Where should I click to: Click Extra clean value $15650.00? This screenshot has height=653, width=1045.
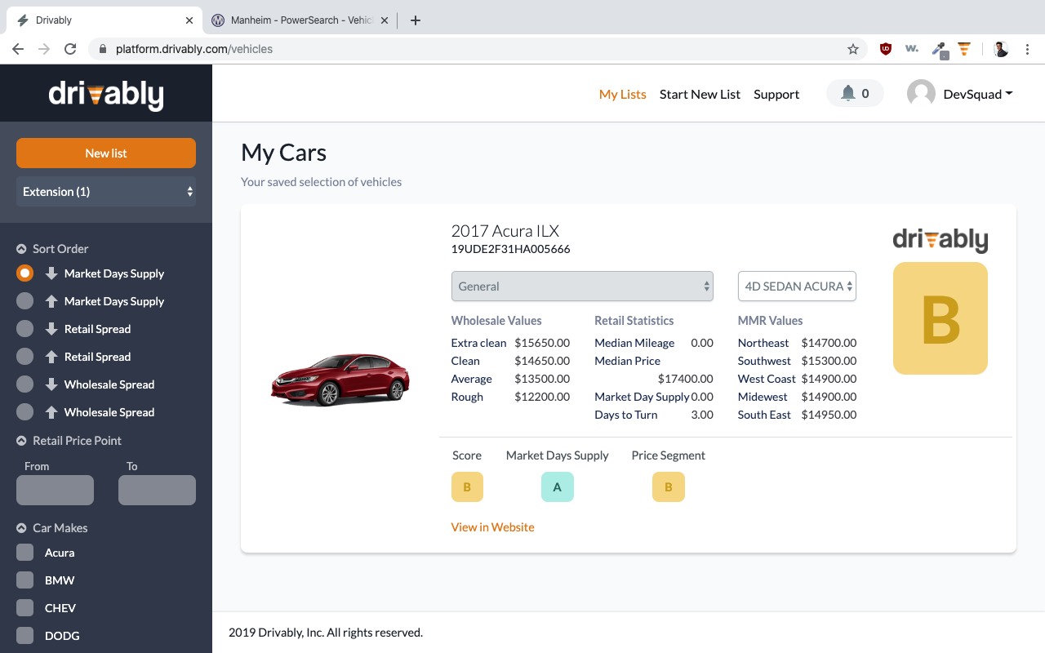(x=542, y=343)
